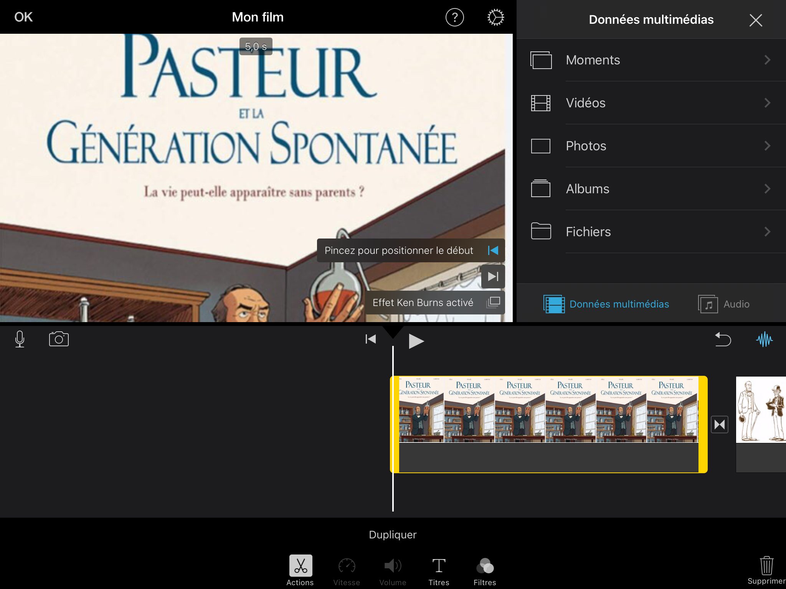Open the Filtres tool
The image size is (786, 589).
coord(485,571)
